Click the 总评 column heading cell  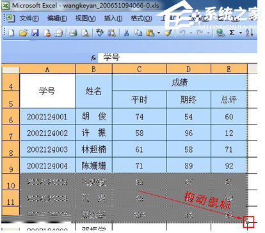229,100
